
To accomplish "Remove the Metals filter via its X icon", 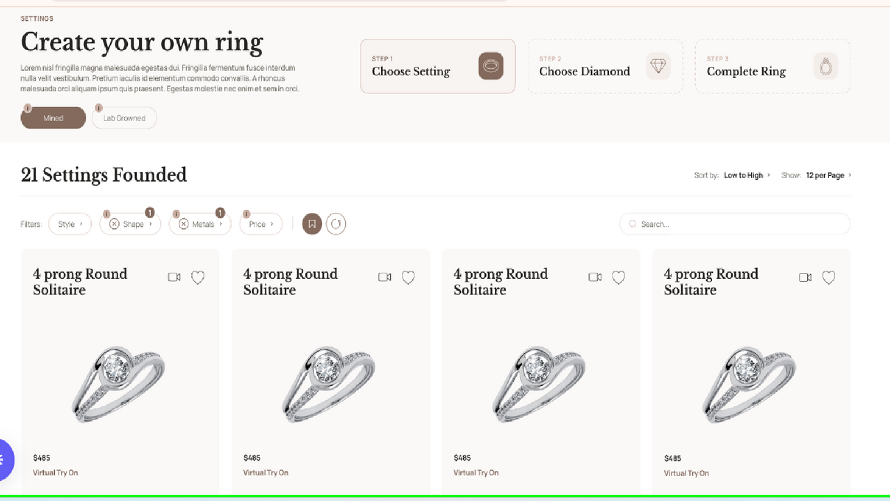I will (x=184, y=224).
